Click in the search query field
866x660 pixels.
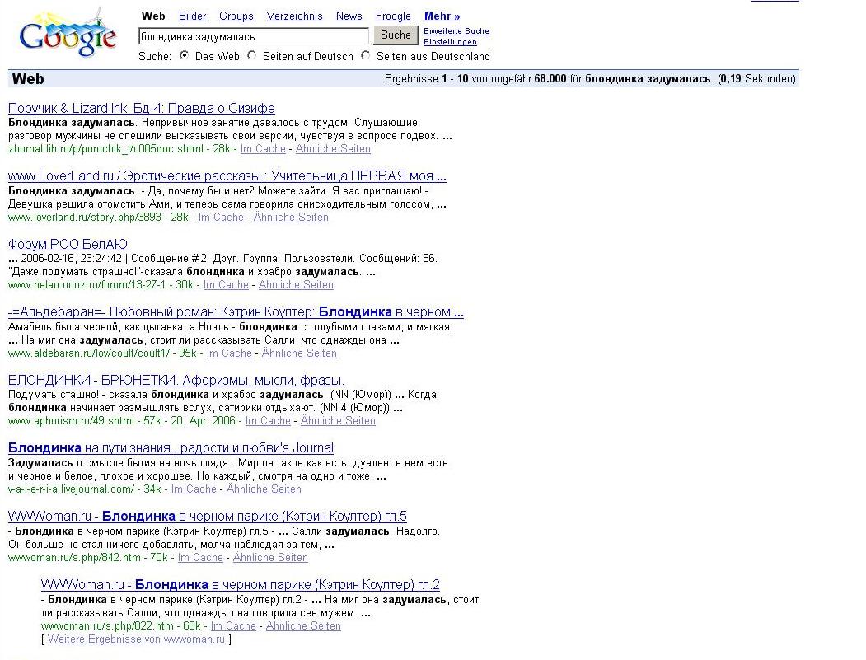[254, 36]
